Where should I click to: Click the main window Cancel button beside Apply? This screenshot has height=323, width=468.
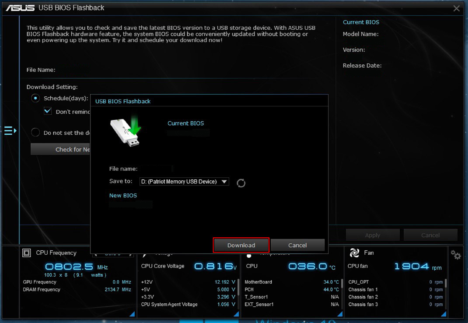[x=430, y=235]
